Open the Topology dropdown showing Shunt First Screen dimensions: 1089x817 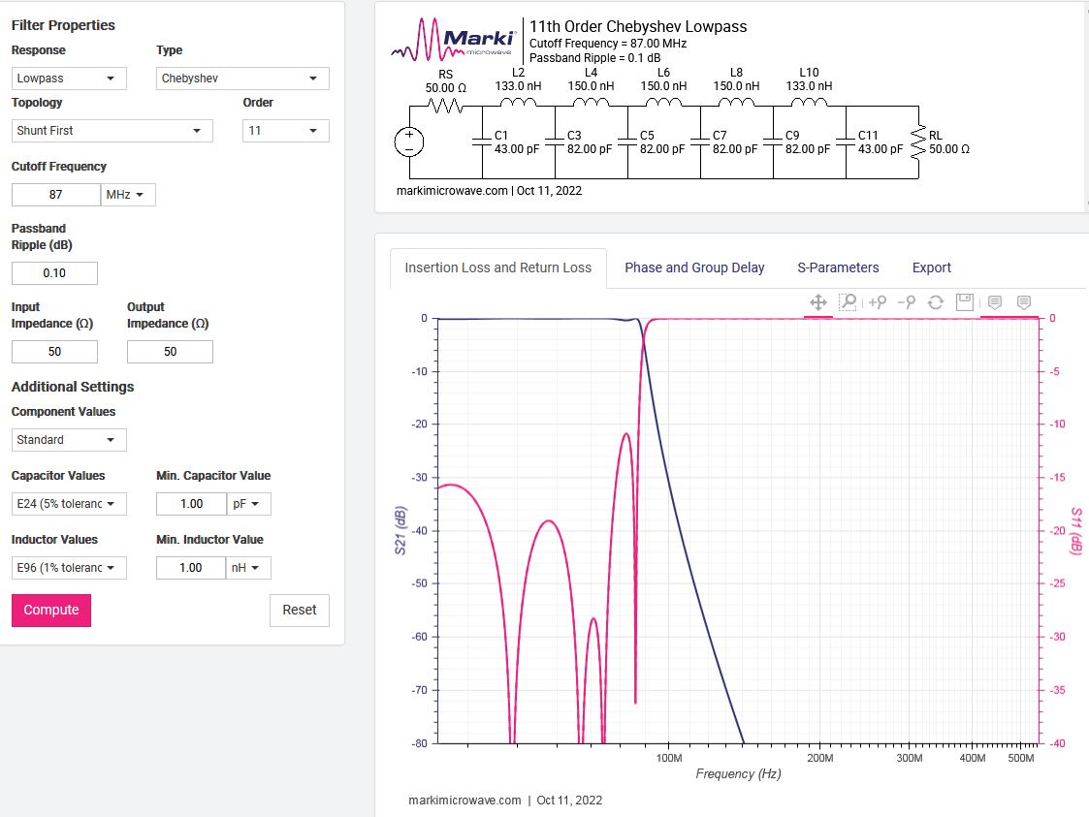coord(112,131)
